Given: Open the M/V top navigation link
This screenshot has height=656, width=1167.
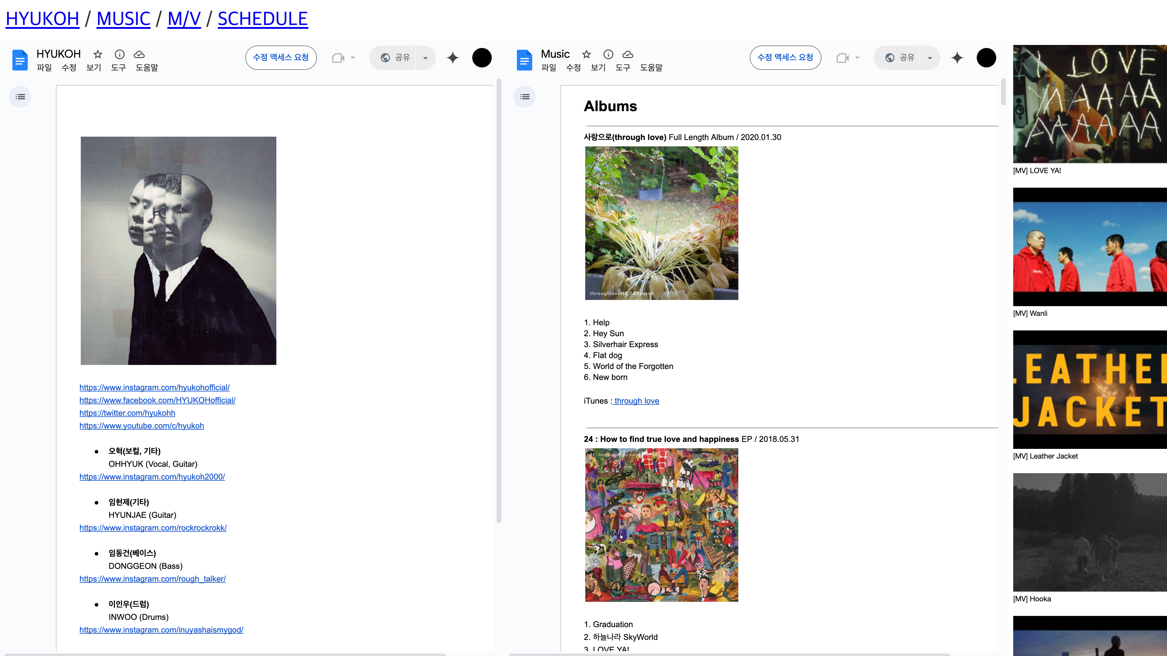Looking at the screenshot, I should point(184,19).
